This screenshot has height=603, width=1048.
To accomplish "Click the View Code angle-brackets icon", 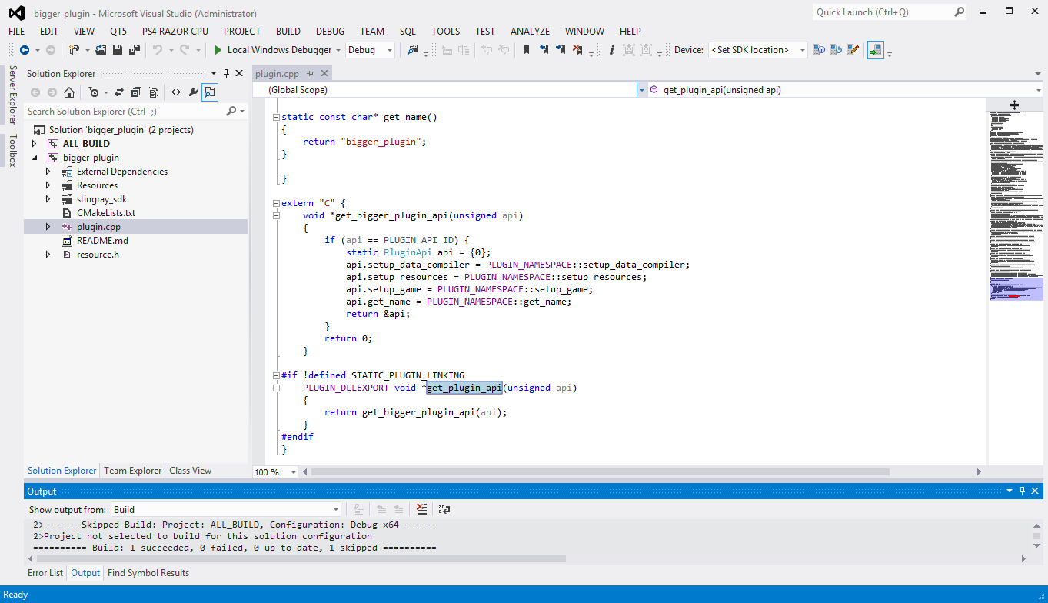I will [x=176, y=92].
